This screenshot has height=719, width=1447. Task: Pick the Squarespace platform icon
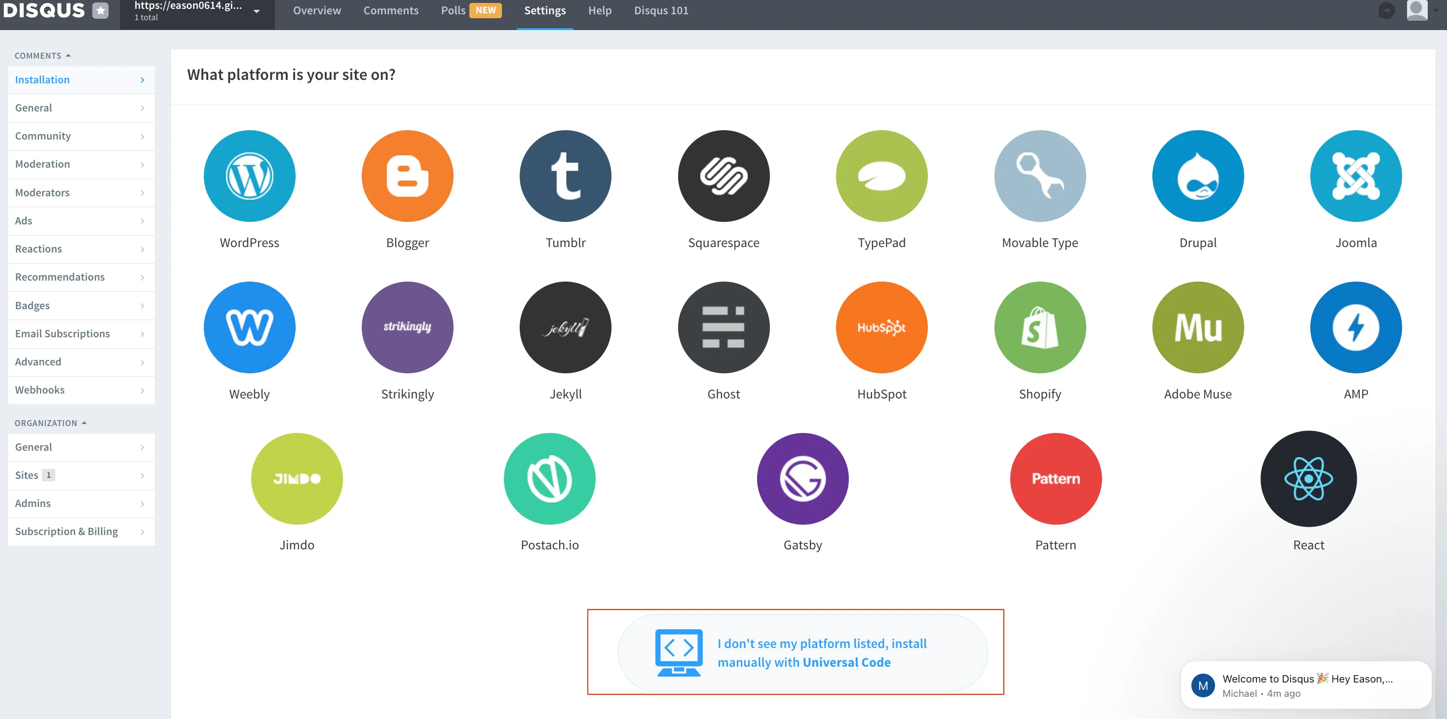723,176
